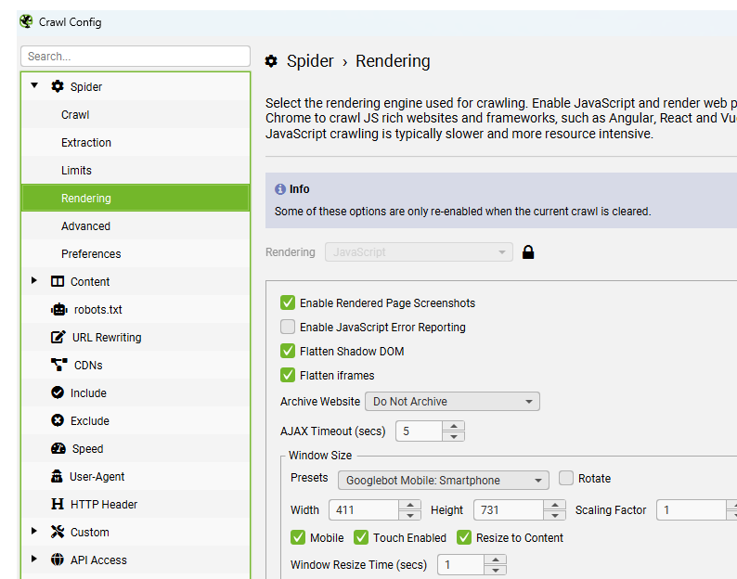
Task: Open the Archive Website dropdown
Action: (x=452, y=402)
